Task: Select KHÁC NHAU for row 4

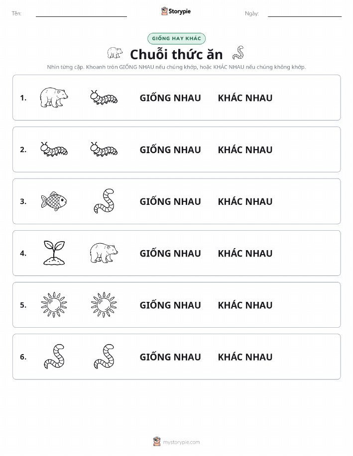Action: (245, 253)
